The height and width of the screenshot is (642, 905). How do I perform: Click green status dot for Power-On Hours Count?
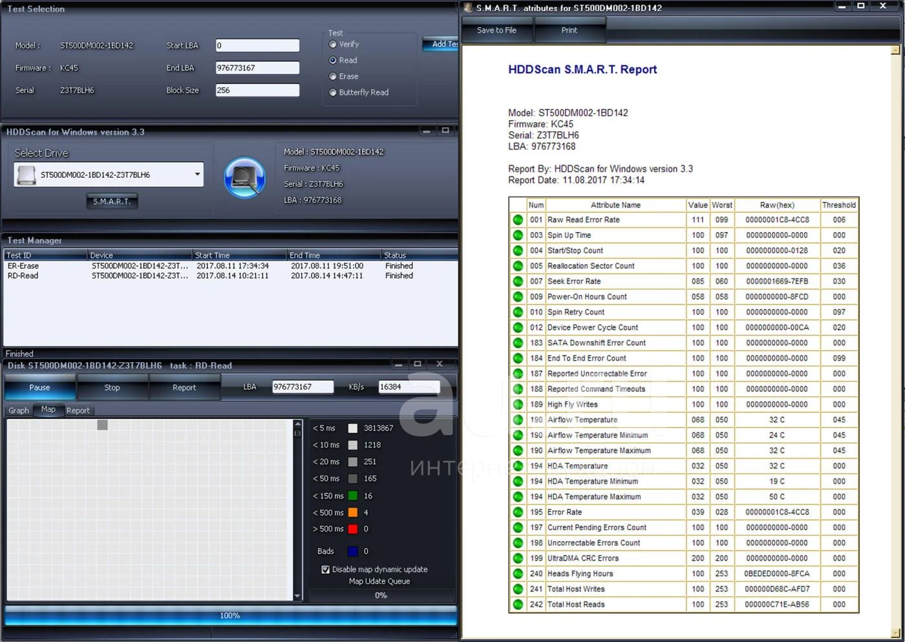pyautogui.click(x=518, y=297)
